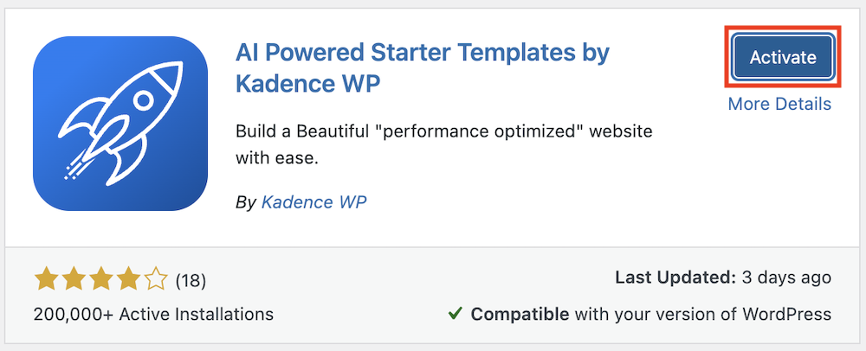Click the fourth gold rating star
This screenshot has width=866, height=351.
(x=128, y=279)
